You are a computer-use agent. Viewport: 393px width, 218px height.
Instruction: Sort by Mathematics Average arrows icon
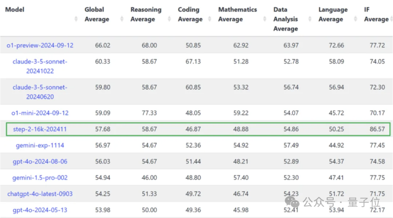click(x=265, y=19)
